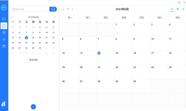Select June 20 in the mini calendar
The width and height of the screenshot is (186, 111).
(20, 43)
